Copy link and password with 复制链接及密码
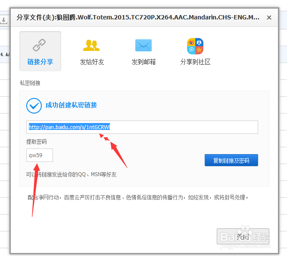 coord(231,160)
